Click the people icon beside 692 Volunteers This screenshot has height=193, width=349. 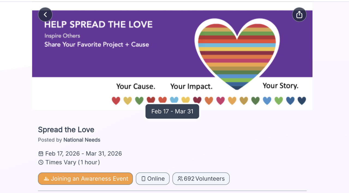click(180, 179)
